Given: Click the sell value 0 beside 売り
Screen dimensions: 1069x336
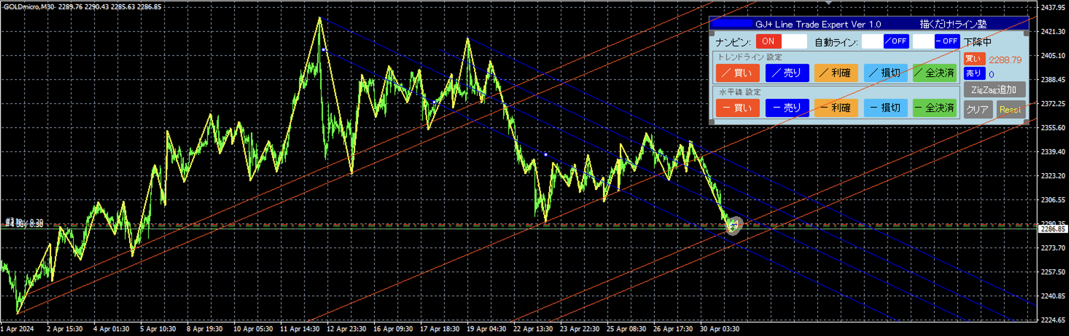Looking at the screenshot, I should [x=991, y=74].
